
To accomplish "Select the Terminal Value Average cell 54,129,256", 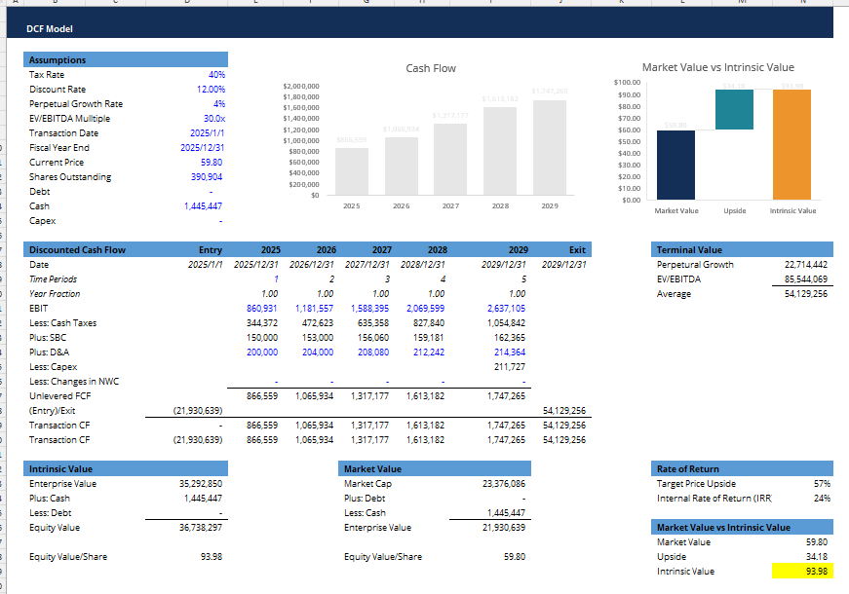I will [x=806, y=294].
